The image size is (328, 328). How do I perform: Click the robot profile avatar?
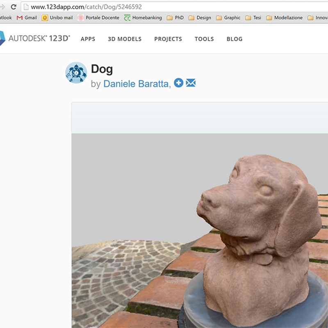pos(76,73)
